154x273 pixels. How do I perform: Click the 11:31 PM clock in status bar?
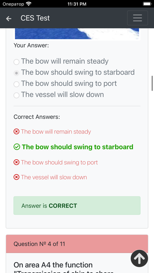(77, 4)
